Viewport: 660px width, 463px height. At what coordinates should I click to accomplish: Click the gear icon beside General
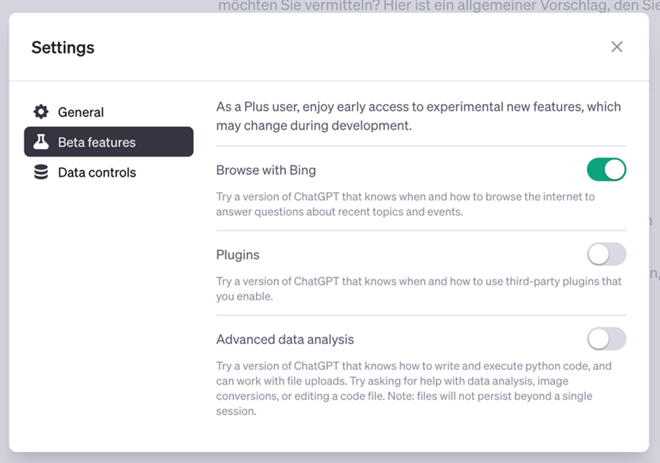(41, 112)
